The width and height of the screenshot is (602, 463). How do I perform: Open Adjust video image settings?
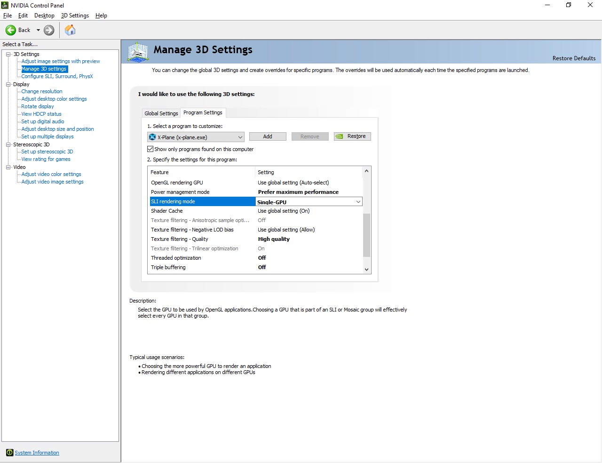52,182
